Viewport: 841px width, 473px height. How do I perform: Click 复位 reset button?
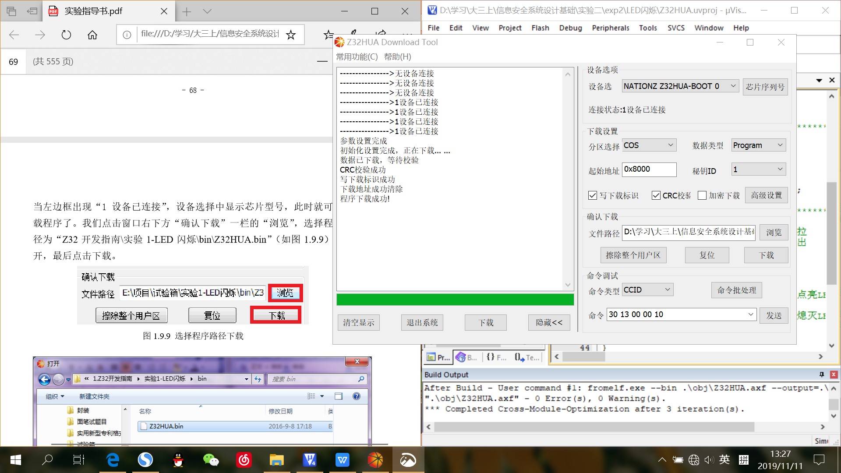coord(707,255)
